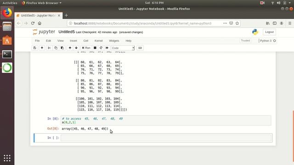Open Firefox Web Browser app menu

(x=42, y=3)
